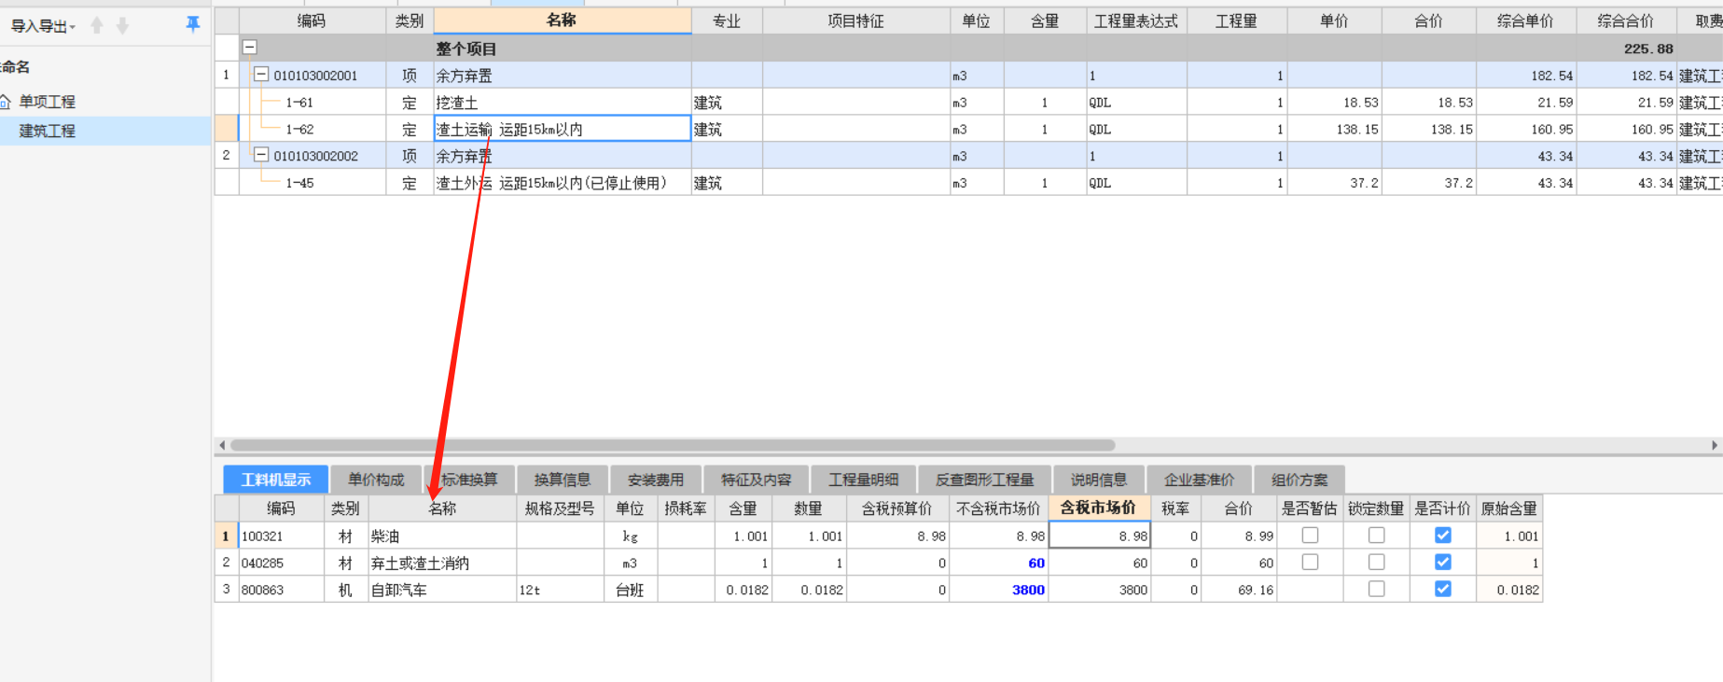Image resolution: width=1723 pixels, height=682 pixels.
Task: Uncheck 是否计价 for the 自卸汽车 row
Action: 1443,590
